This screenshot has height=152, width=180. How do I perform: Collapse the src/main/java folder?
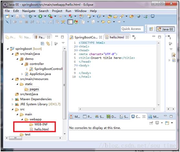[x=13, y=54]
